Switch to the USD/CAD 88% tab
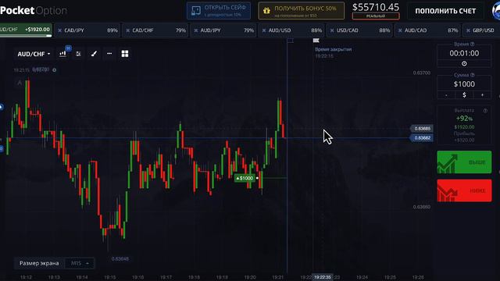 click(359, 30)
